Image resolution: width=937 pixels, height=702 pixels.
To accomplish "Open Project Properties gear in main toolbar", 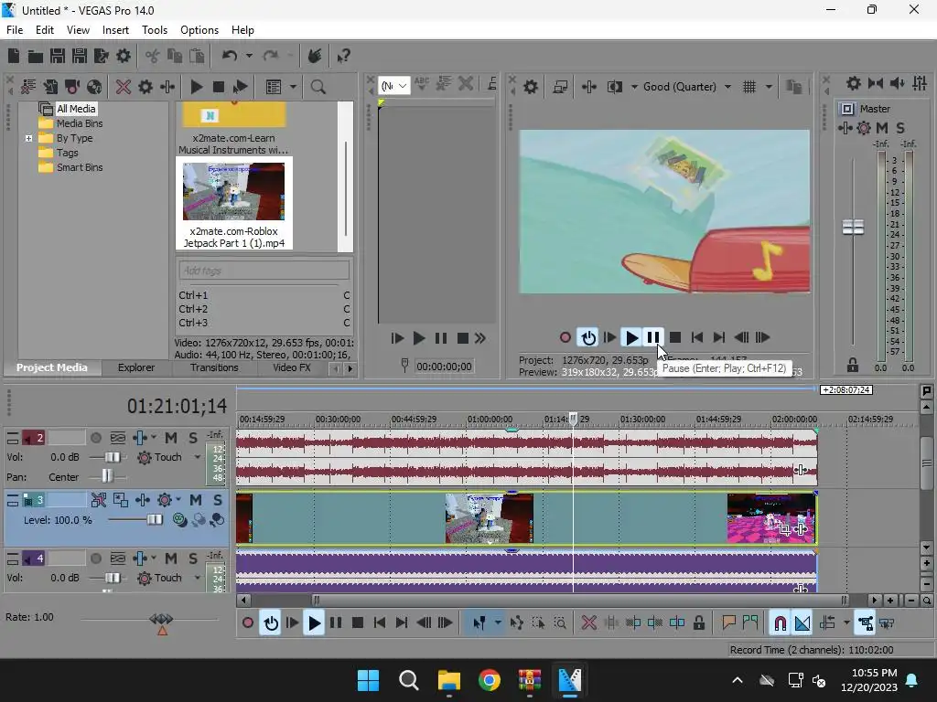I will (124, 56).
